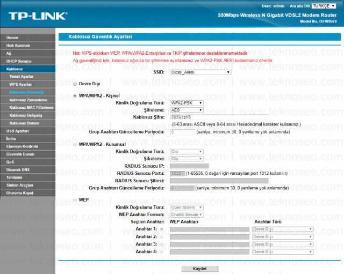344x274 pixels.
Task: Select the Devre Dışı security radio button
Action: coord(75,84)
